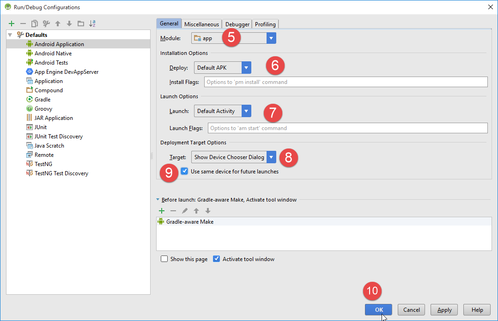Open the Module dropdown
Viewport: 498px width, 321px height.
pos(271,38)
